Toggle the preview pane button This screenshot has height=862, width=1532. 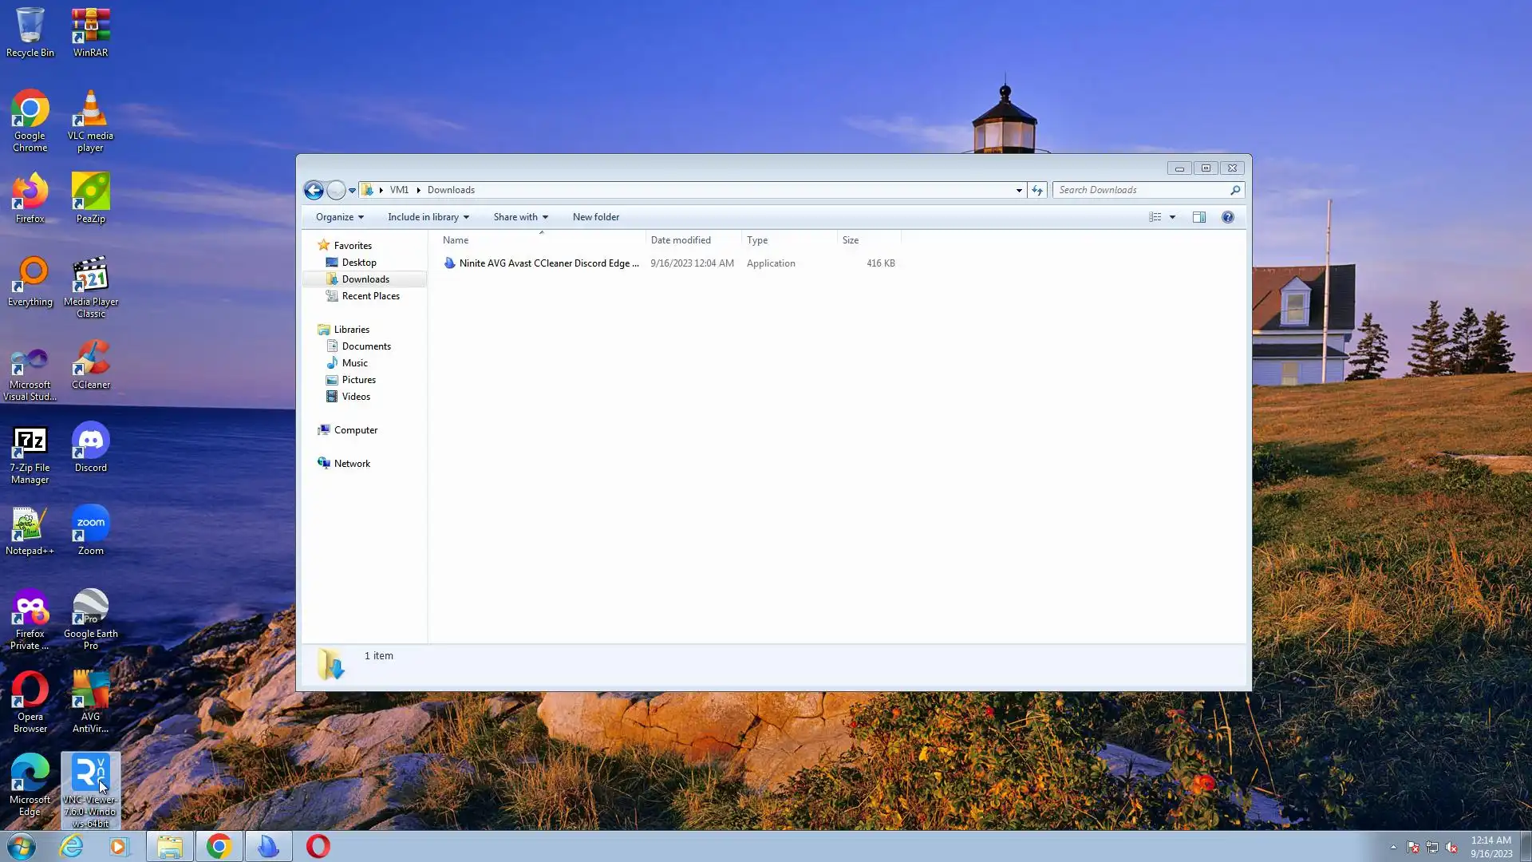click(1198, 217)
